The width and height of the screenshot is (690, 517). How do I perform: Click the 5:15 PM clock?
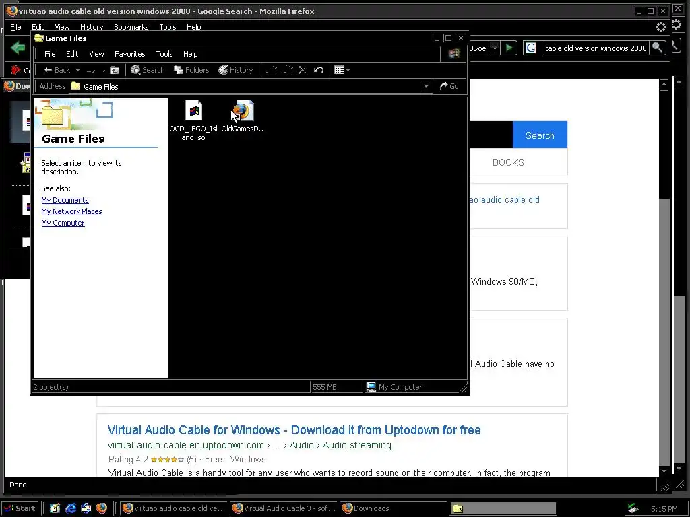click(664, 509)
